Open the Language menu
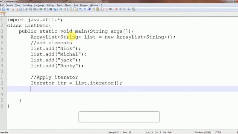 [39, 5]
